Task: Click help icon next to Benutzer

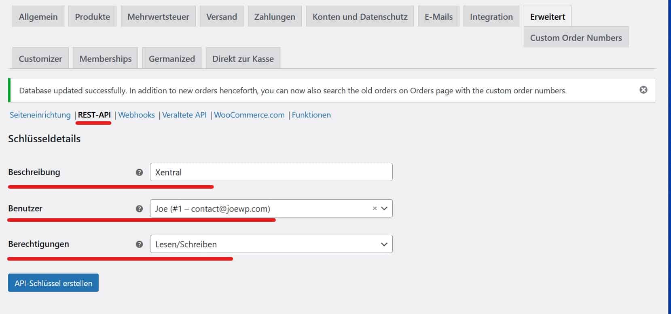Action: click(x=139, y=209)
